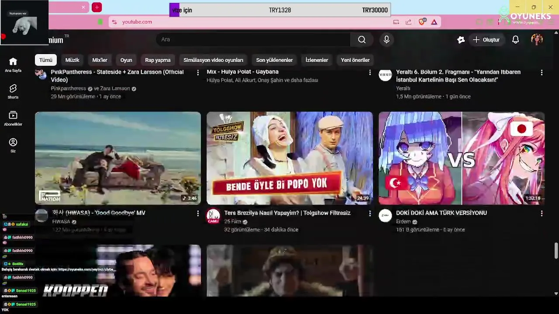Open 'Good Goodbye' MV title
The width and height of the screenshot is (559, 314).
click(99, 213)
